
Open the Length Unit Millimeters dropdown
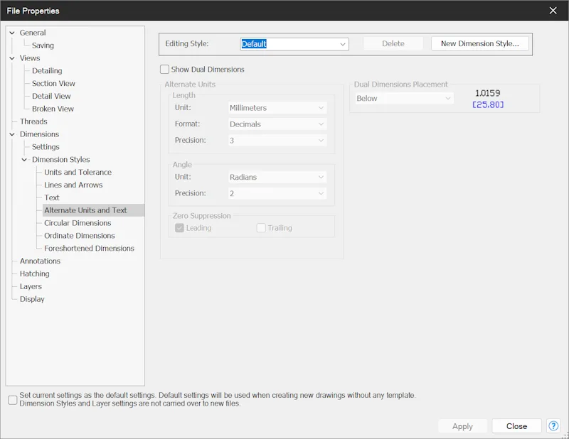point(277,108)
